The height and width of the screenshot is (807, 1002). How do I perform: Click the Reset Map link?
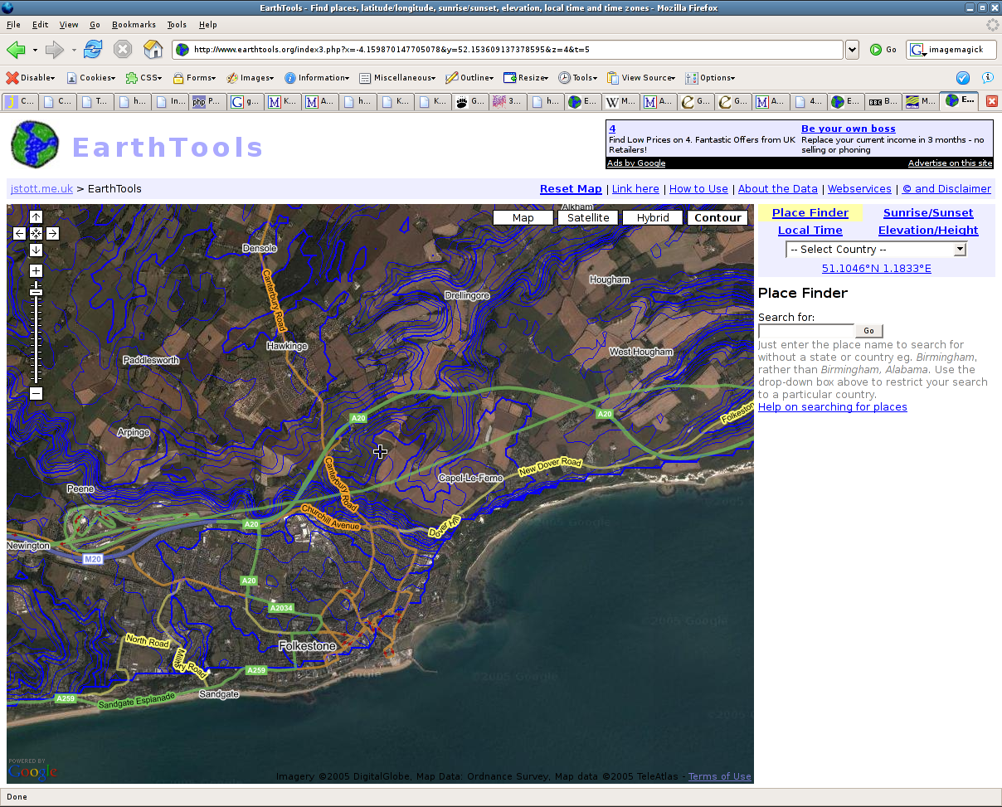coord(571,189)
